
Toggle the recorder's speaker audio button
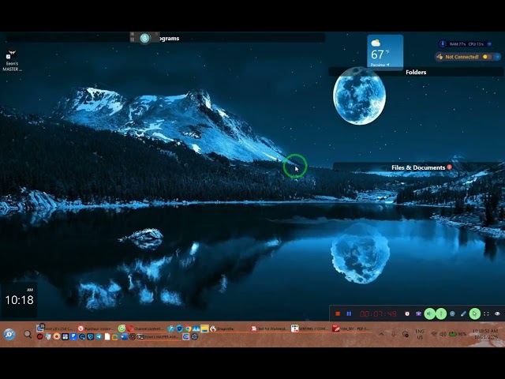429,313
